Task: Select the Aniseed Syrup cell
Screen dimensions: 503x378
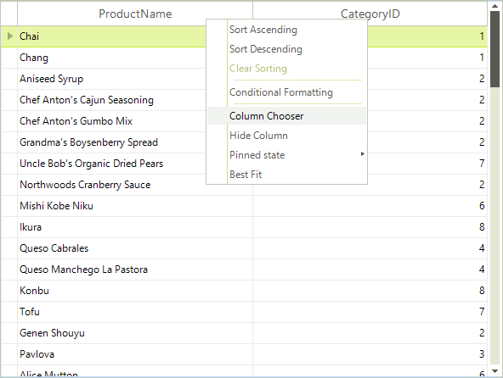Action: click(111, 79)
